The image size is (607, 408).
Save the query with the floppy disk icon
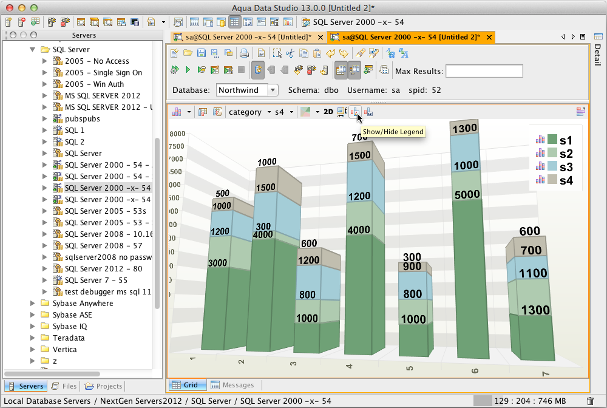click(202, 53)
